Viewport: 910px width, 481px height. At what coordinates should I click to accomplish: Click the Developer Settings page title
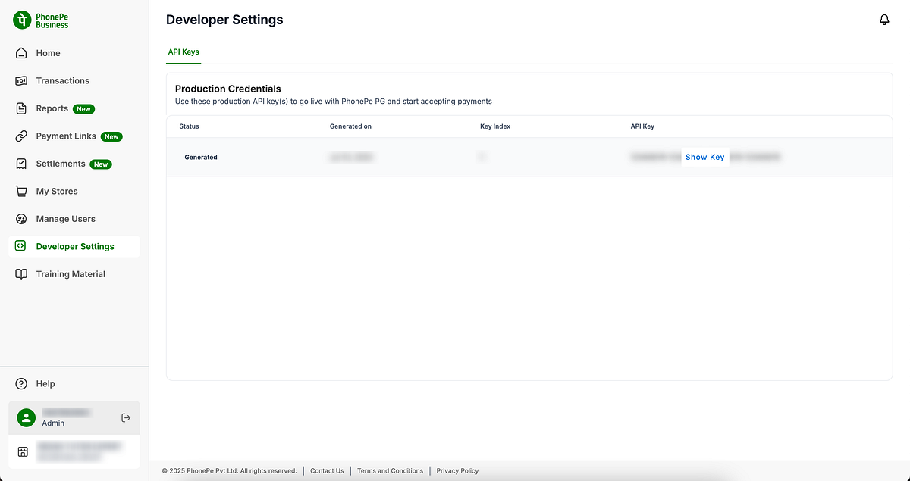224,20
